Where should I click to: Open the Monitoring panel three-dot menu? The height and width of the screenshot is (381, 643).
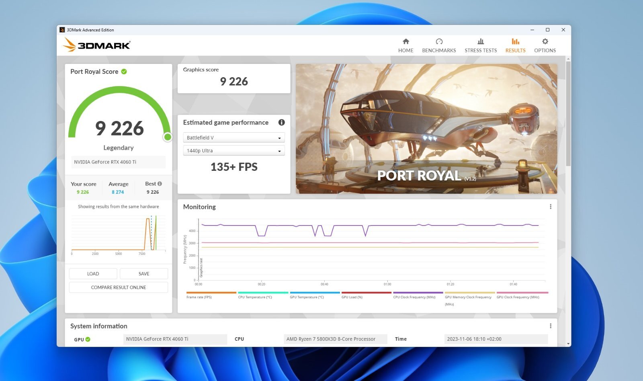(550, 207)
